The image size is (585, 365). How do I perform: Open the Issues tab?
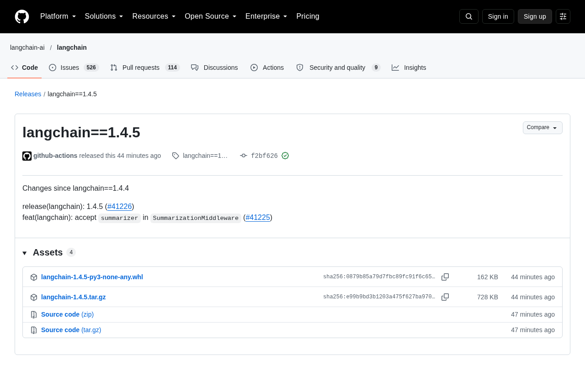click(x=74, y=68)
